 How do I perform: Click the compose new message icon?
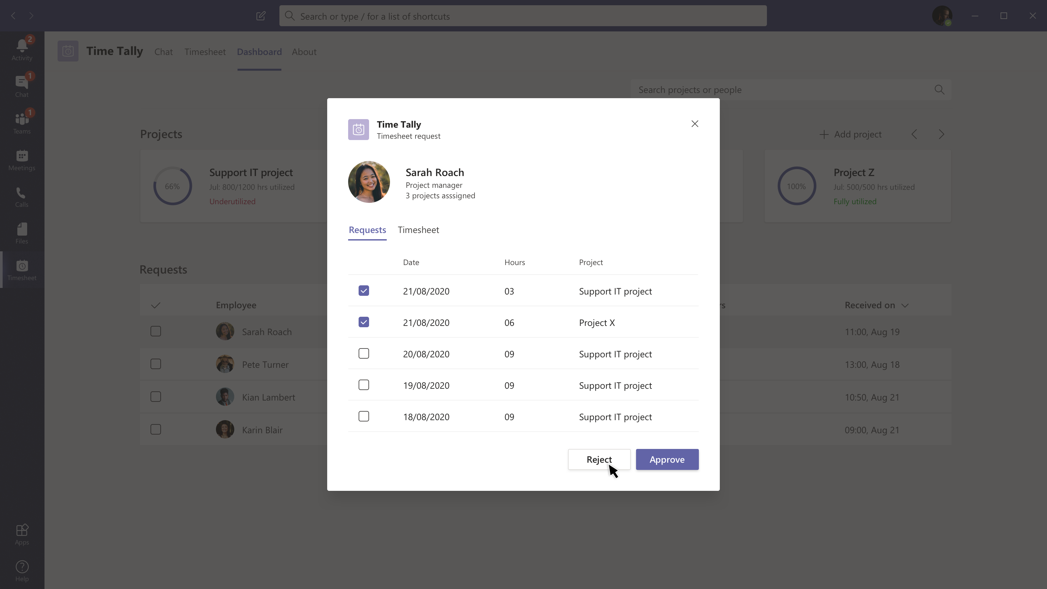tap(261, 16)
